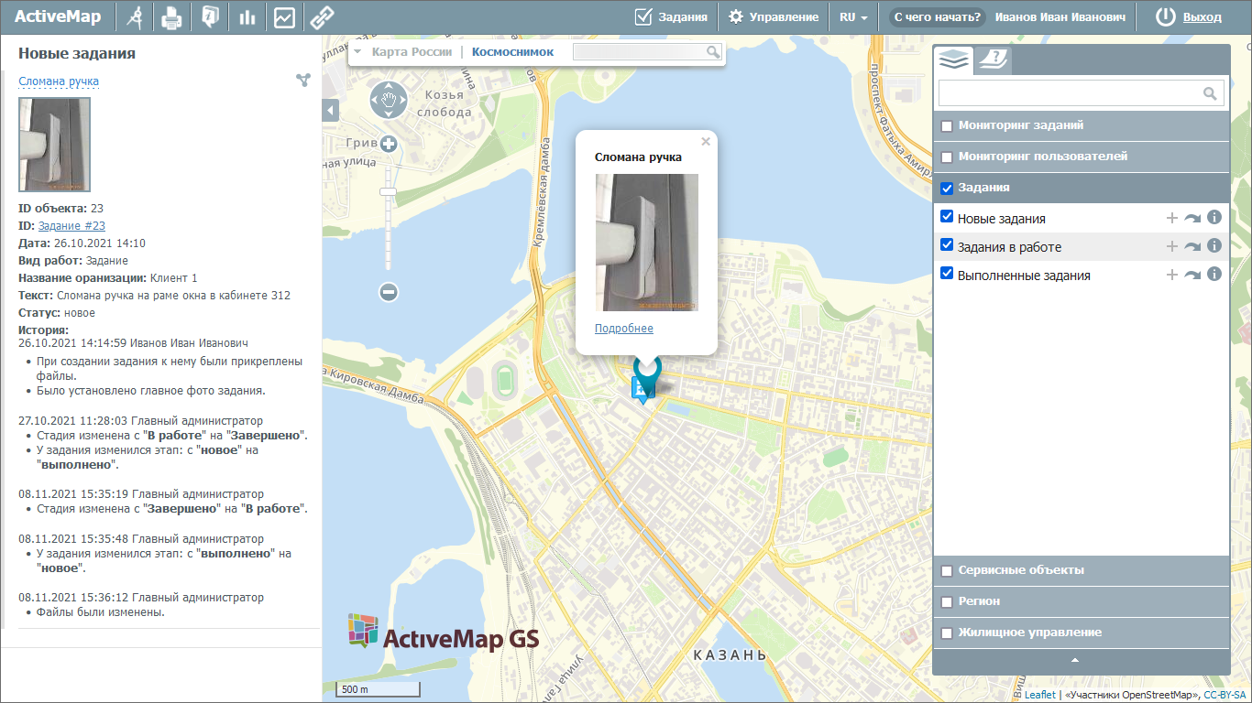Screen dimensions: 1252x703
Task: Open the Управление menu
Action: tap(773, 17)
